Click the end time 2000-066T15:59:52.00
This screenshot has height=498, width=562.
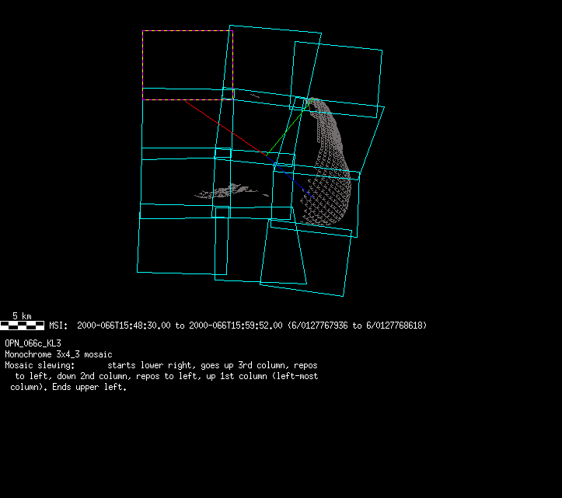(236, 326)
